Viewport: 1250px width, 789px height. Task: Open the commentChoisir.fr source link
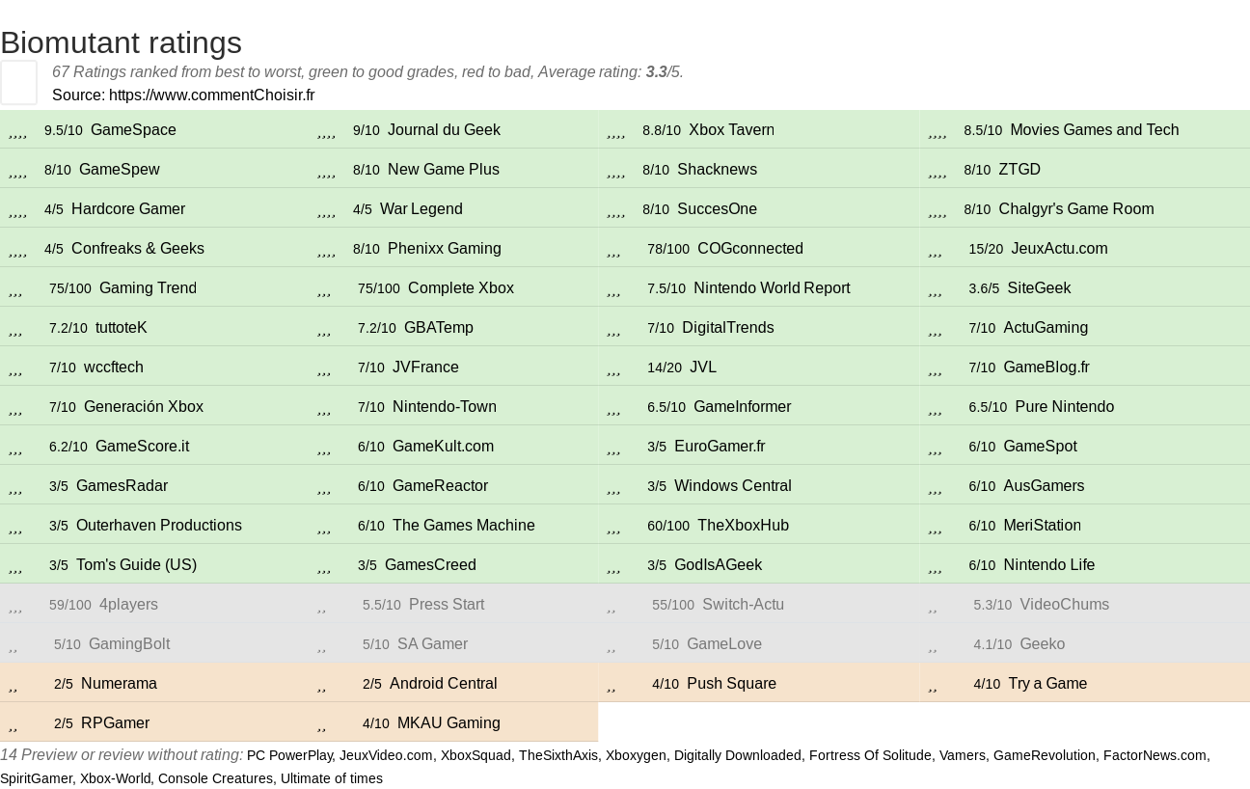[x=211, y=95]
